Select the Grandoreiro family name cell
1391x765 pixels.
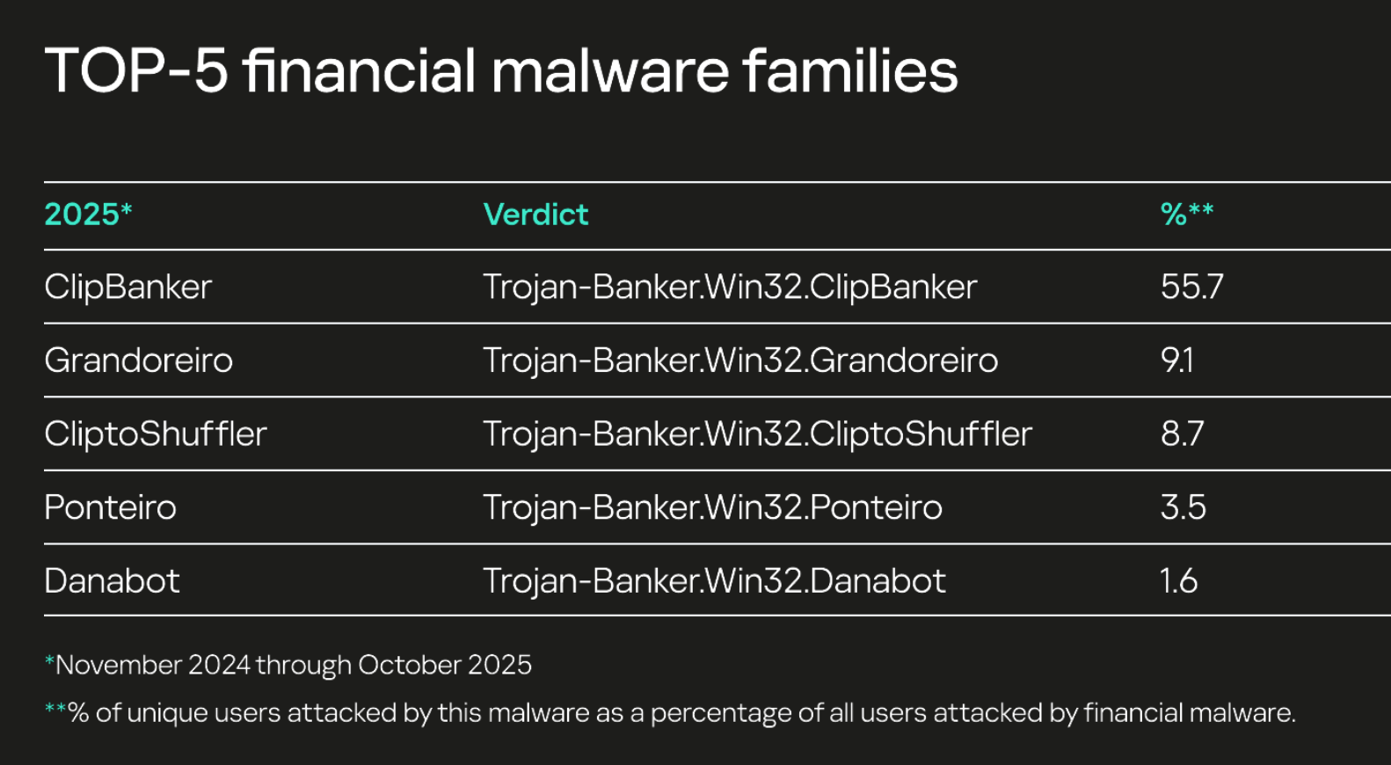138,361
